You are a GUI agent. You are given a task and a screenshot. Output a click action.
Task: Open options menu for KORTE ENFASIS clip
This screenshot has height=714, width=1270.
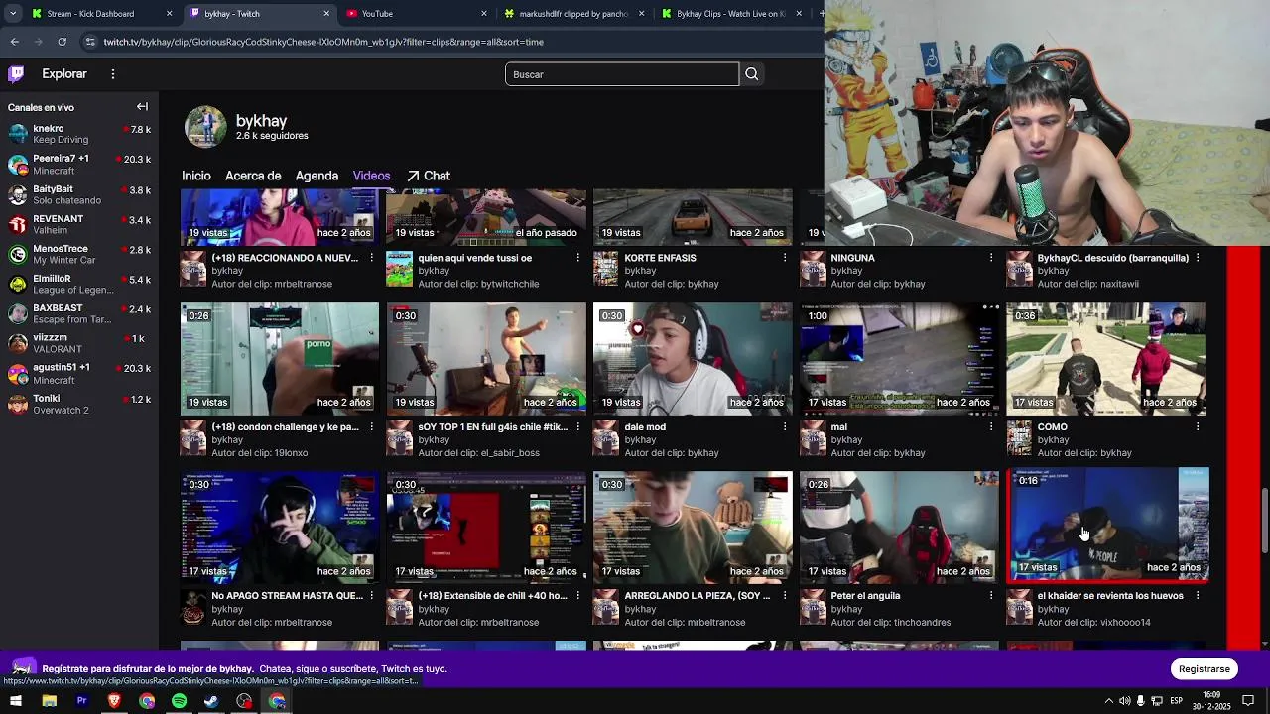pos(784,258)
